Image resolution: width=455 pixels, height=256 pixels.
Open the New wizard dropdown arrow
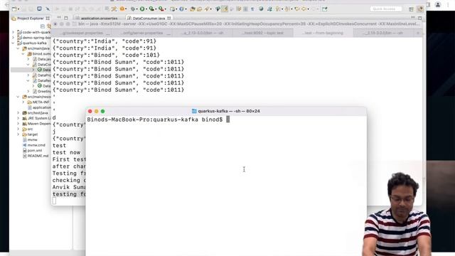(18, 9)
